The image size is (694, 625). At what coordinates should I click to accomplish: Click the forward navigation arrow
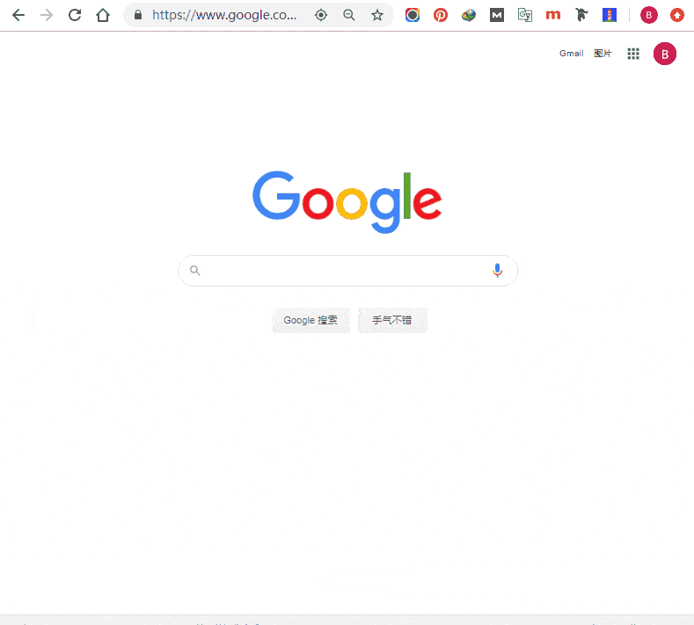point(47,15)
